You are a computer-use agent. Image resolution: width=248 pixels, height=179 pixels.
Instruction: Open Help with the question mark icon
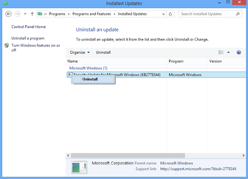[x=239, y=52]
